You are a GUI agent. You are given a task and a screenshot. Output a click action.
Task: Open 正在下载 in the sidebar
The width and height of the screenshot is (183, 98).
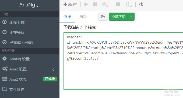[30, 22]
